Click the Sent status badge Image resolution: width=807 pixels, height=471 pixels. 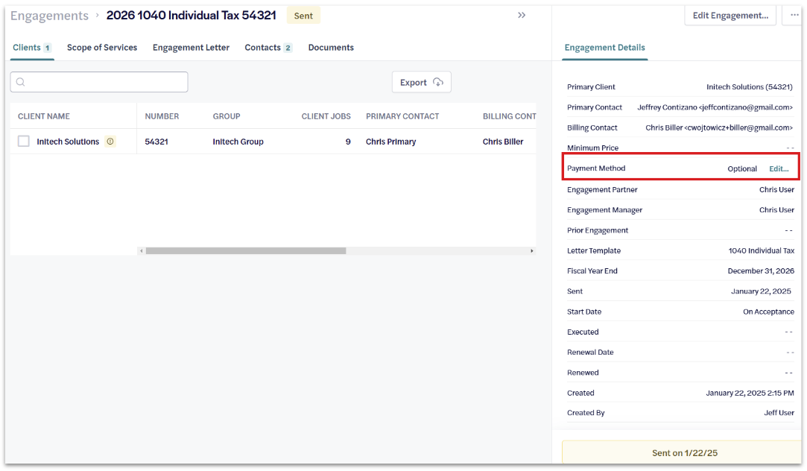coord(303,16)
